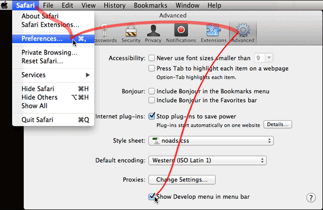323x210 pixels.
Task: Open the Apple menu
Action: click(5, 5)
